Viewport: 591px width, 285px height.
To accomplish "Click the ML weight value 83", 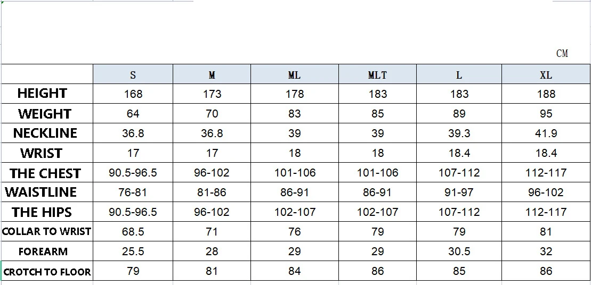I will (294, 114).
